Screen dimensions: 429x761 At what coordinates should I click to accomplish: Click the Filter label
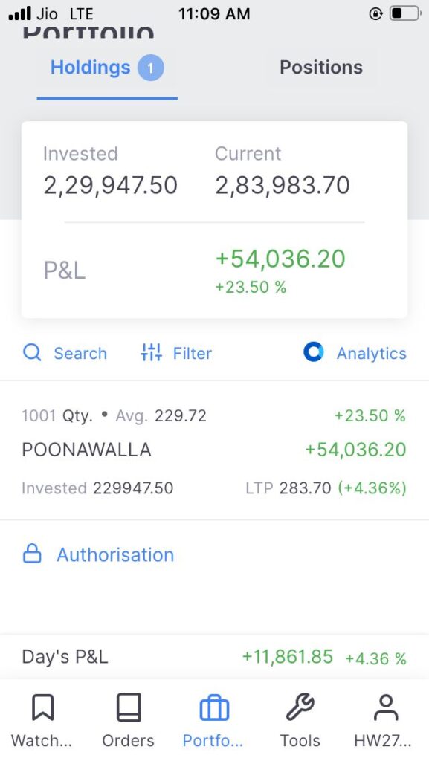click(192, 353)
